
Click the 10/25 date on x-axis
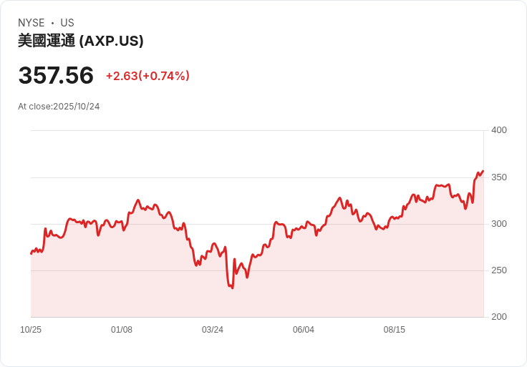(x=31, y=330)
